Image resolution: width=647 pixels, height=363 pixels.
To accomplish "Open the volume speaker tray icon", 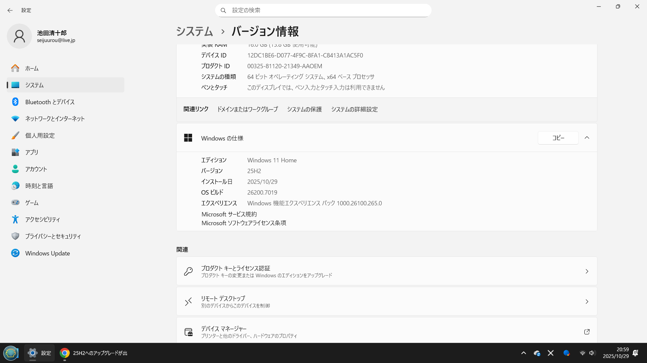I will 592,353.
